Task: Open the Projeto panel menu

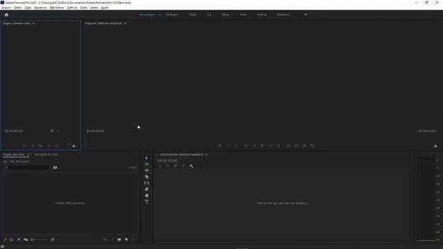Action: point(28,155)
